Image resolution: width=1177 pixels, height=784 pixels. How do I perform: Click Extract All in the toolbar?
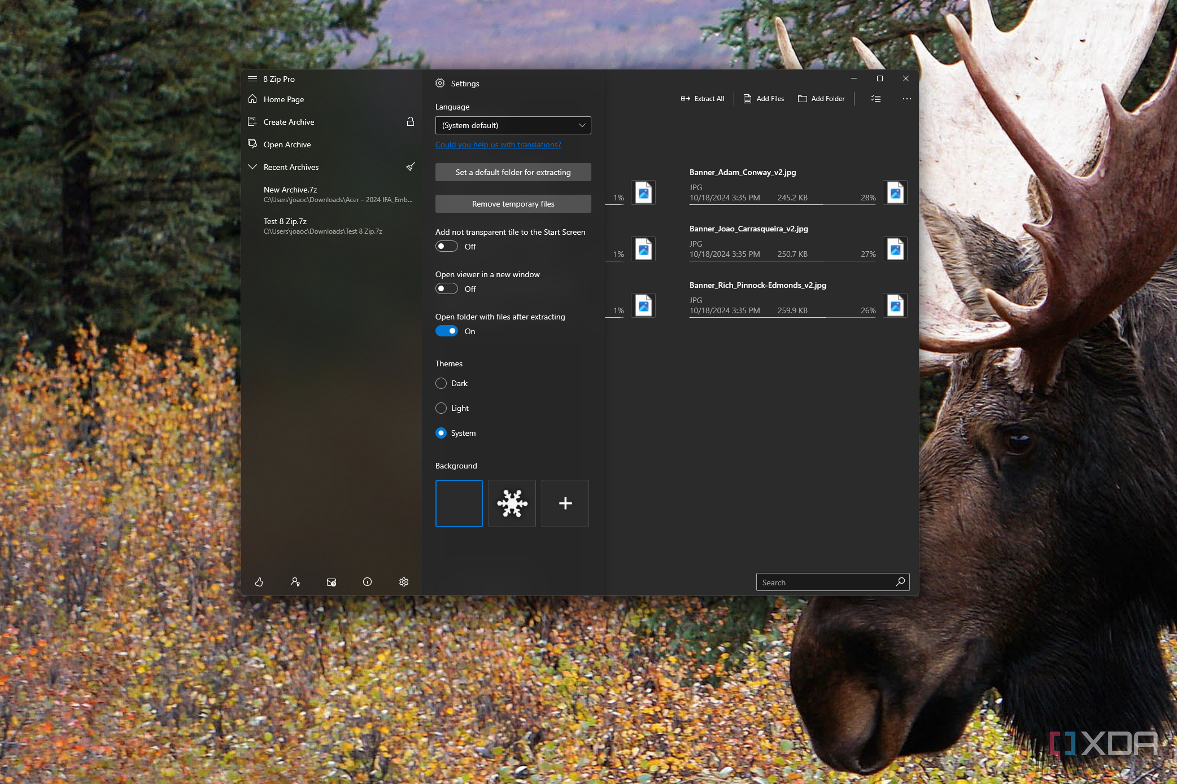(703, 99)
